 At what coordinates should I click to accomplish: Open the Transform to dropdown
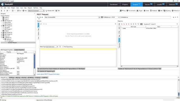(147, 24)
